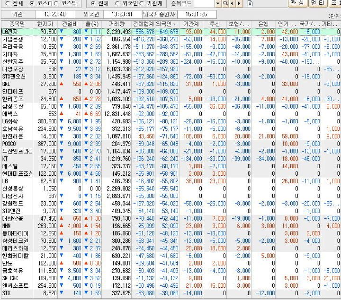341x300 pixels.
Task: Sort by 전일비 column header
Action: pyautogui.click(x=70, y=24)
